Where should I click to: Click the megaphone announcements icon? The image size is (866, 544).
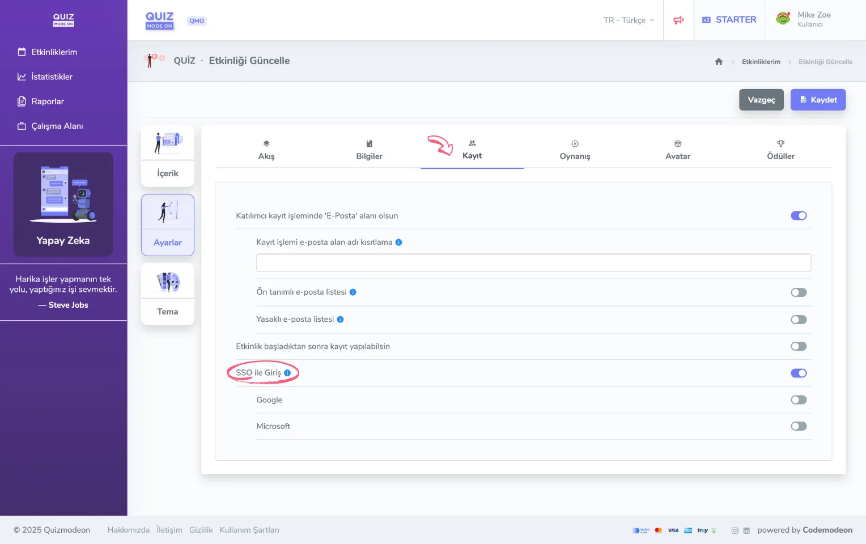(678, 20)
